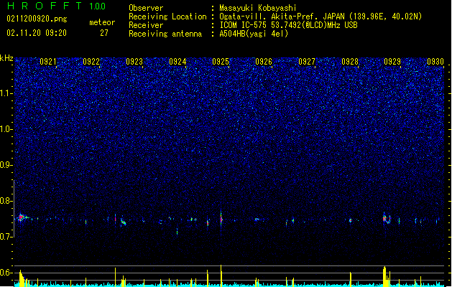Click the 0922 time marker
The width and height of the screenshot is (452, 287).
[x=91, y=62]
